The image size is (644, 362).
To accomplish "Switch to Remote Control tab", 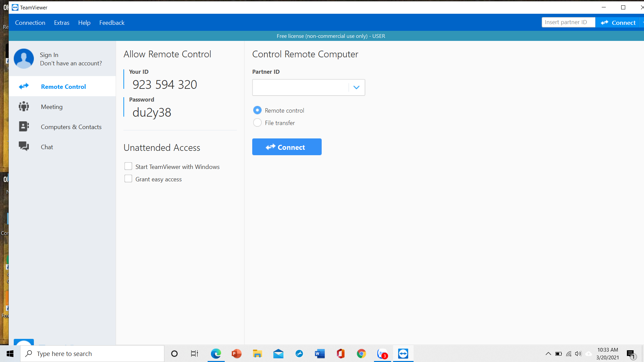I will (62, 86).
